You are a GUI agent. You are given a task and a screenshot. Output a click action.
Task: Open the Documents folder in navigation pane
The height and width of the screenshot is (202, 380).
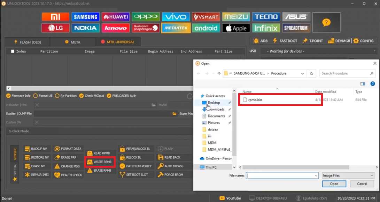coord(216,116)
